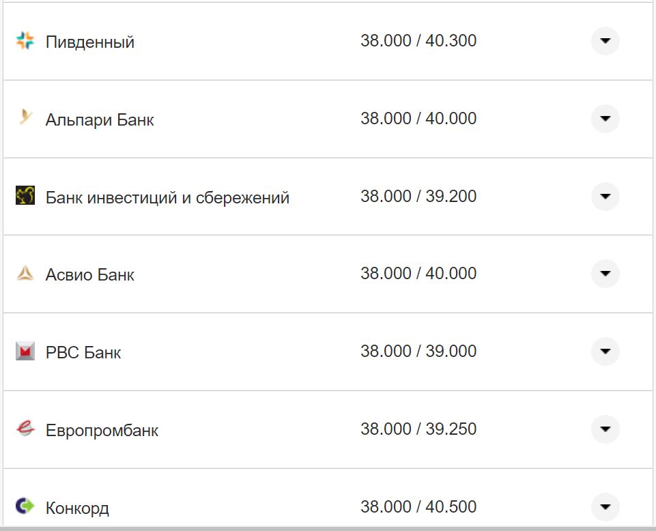Open details for Банк инвестиций и сбережений
The image size is (656, 531).
coord(605,197)
